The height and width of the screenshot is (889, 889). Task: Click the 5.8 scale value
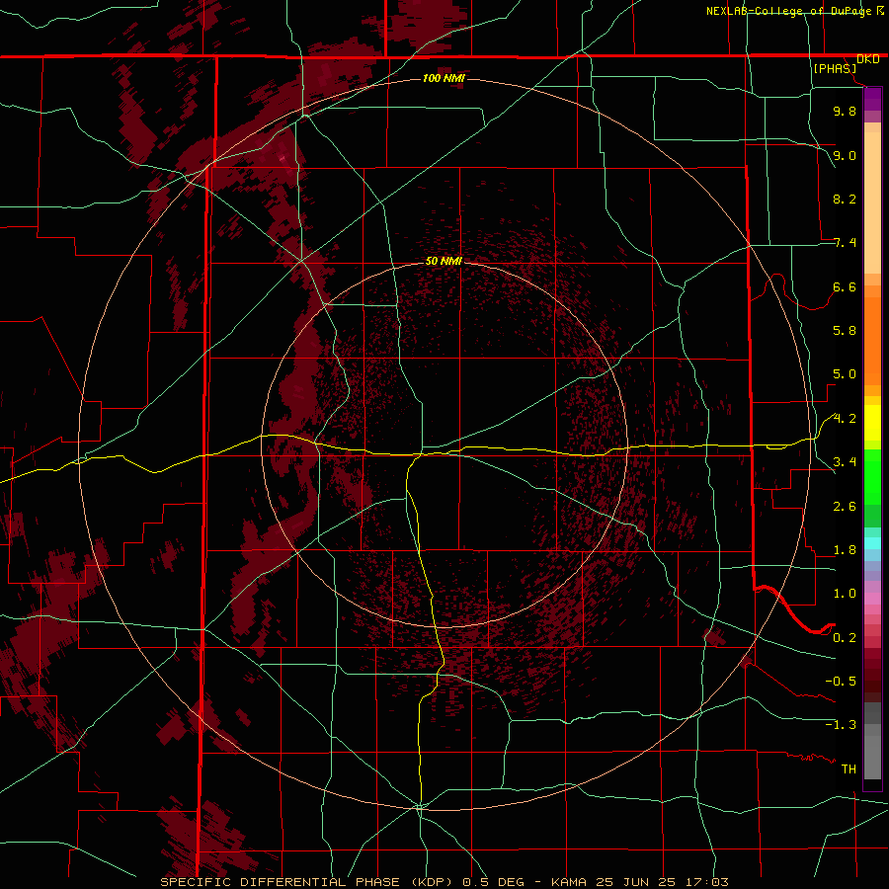pyautogui.click(x=845, y=331)
